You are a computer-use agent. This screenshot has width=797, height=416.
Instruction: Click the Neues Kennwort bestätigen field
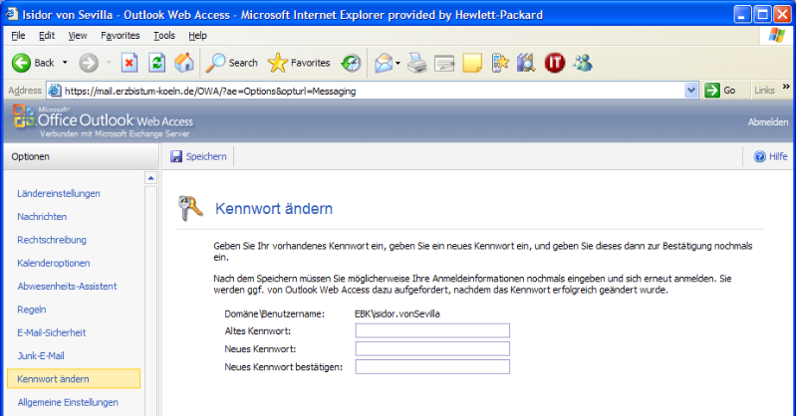(432, 366)
